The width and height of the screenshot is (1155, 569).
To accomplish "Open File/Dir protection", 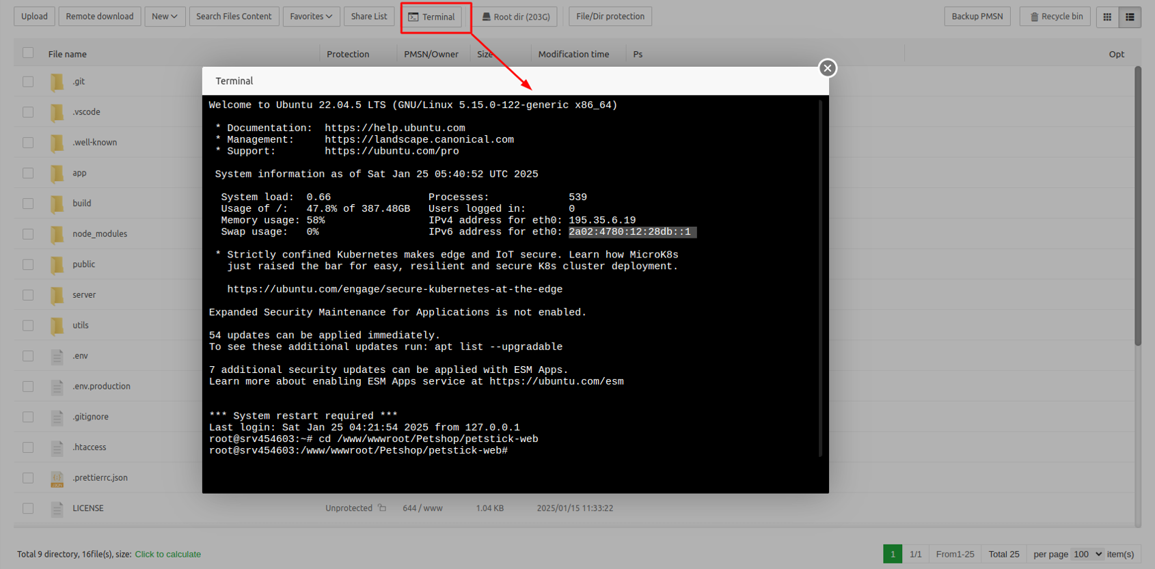I will pyautogui.click(x=610, y=16).
